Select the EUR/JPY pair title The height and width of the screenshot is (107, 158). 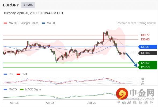click(11, 5)
